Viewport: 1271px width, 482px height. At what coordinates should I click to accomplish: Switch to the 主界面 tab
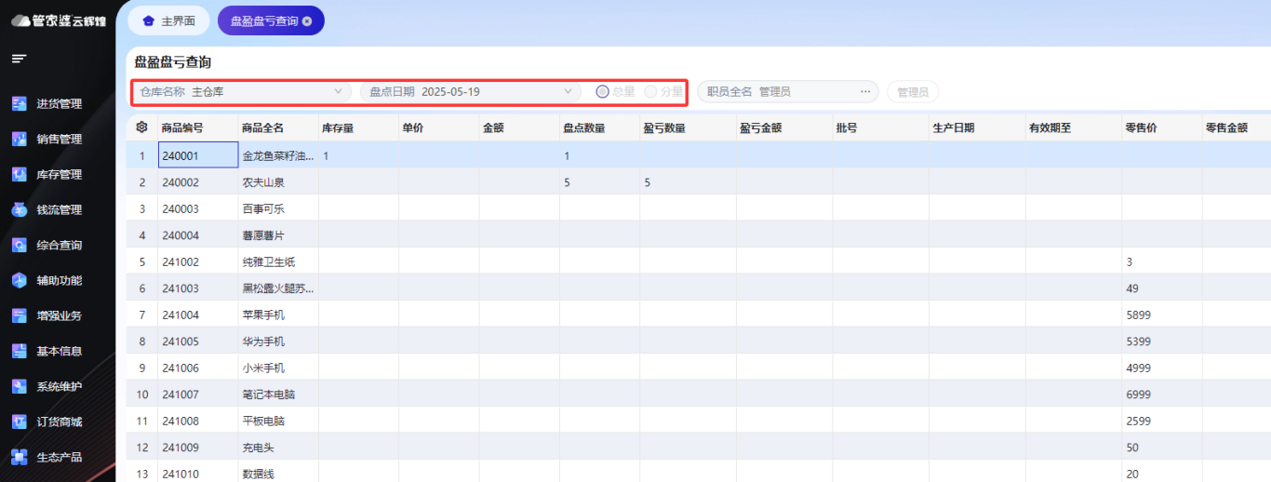coord(168,20)
